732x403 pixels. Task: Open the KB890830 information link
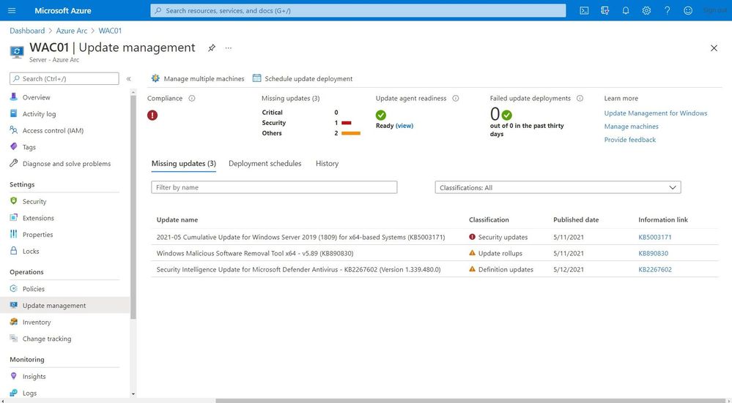point(653,254)
